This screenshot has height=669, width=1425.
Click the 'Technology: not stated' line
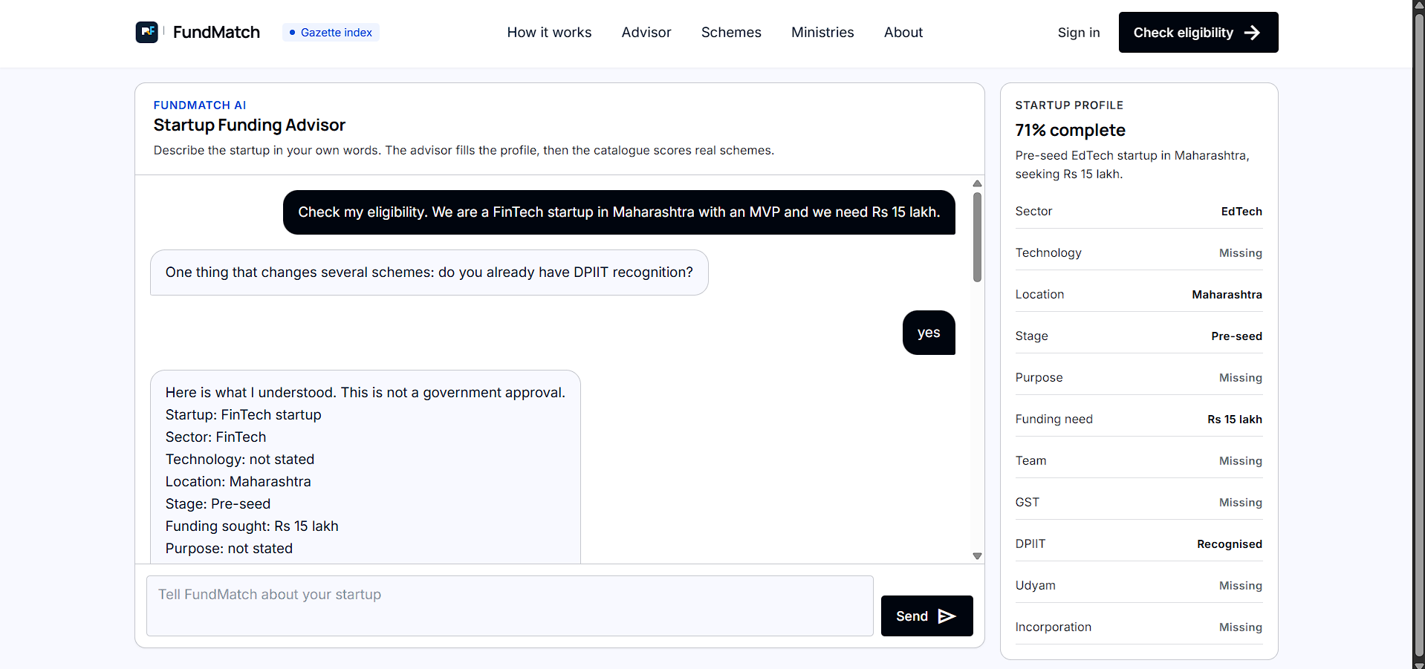(240, 460)
